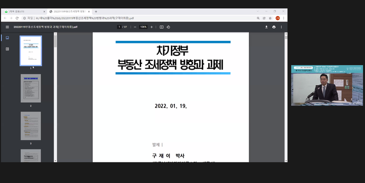The height and width of the screenshot is (183, 365).
Task: Open the PDF viewer more actions menu
Action: coord(281,27)
